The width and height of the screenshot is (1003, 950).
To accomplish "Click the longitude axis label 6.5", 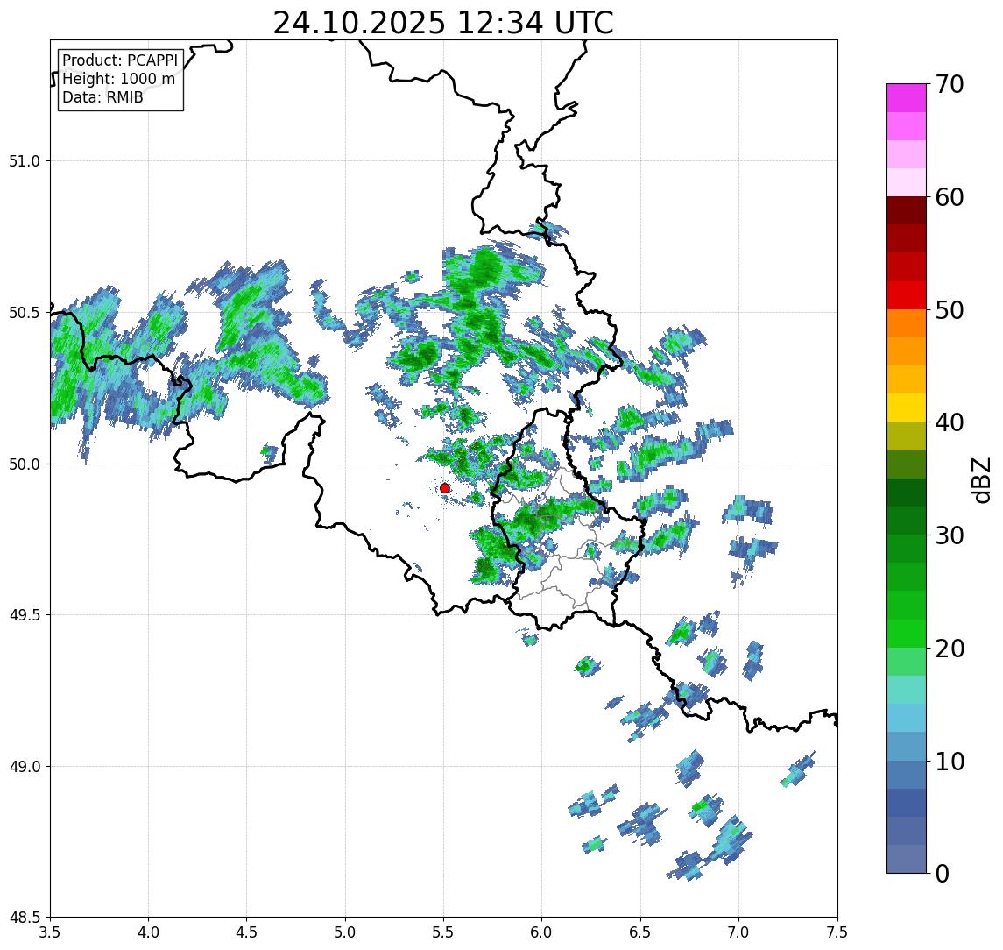I will 640,932.
